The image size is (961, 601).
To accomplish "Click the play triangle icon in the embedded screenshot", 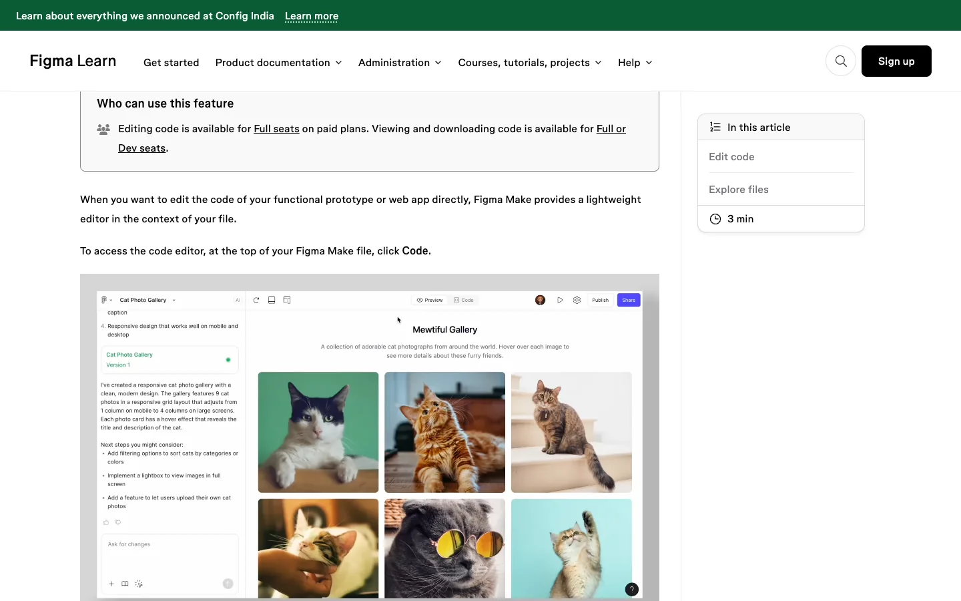I will point(561,300).
